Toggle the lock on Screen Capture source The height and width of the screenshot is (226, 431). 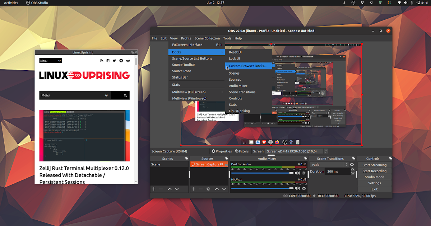pos(227,164)
